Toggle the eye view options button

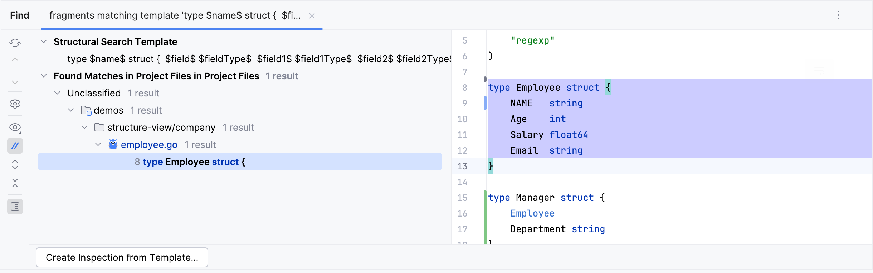(x=15, y=128)
